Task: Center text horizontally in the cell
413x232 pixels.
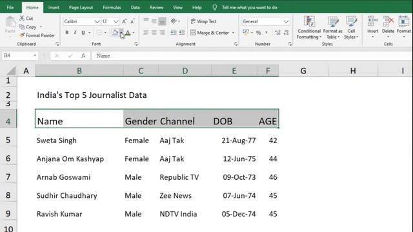Action: click(x=154, y=33)
